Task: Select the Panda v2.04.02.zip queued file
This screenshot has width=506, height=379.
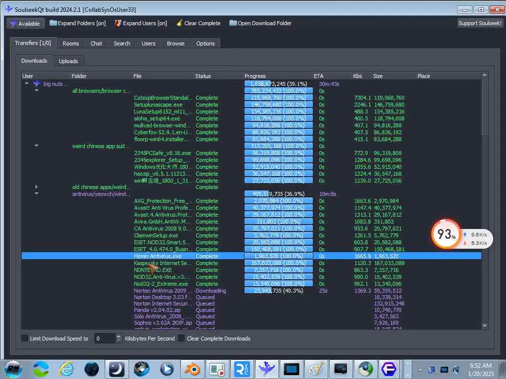Action: pyautogui.click(x=252, y=310)
